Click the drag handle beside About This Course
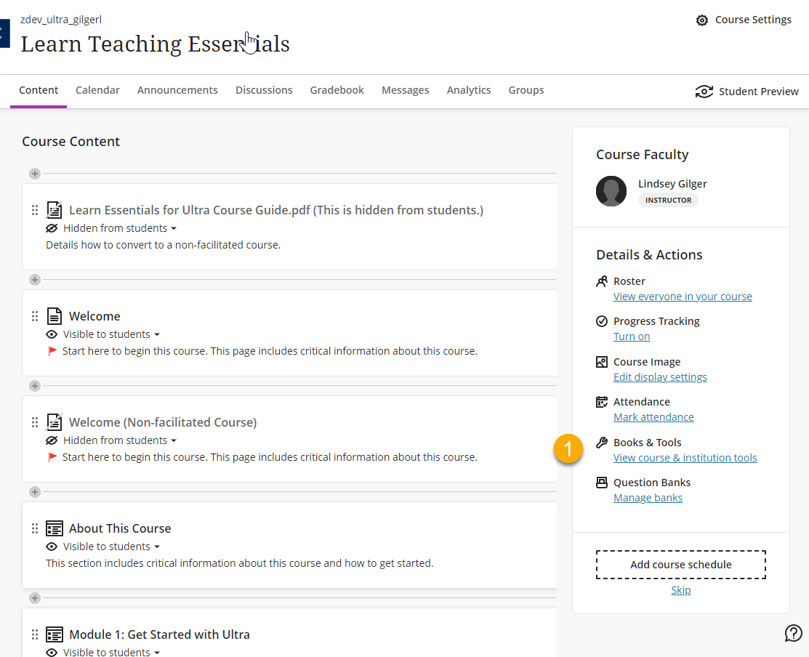The width and height of the screenshot is (809, 657). pos(35,528)
